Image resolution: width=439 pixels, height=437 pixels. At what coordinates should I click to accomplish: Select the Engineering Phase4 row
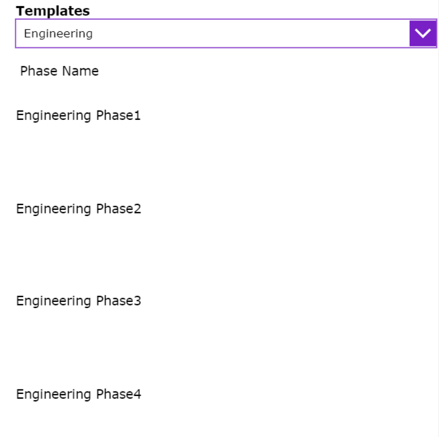tap(78, 394)
